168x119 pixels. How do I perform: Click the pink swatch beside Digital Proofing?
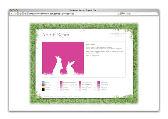tap(80, 82)
